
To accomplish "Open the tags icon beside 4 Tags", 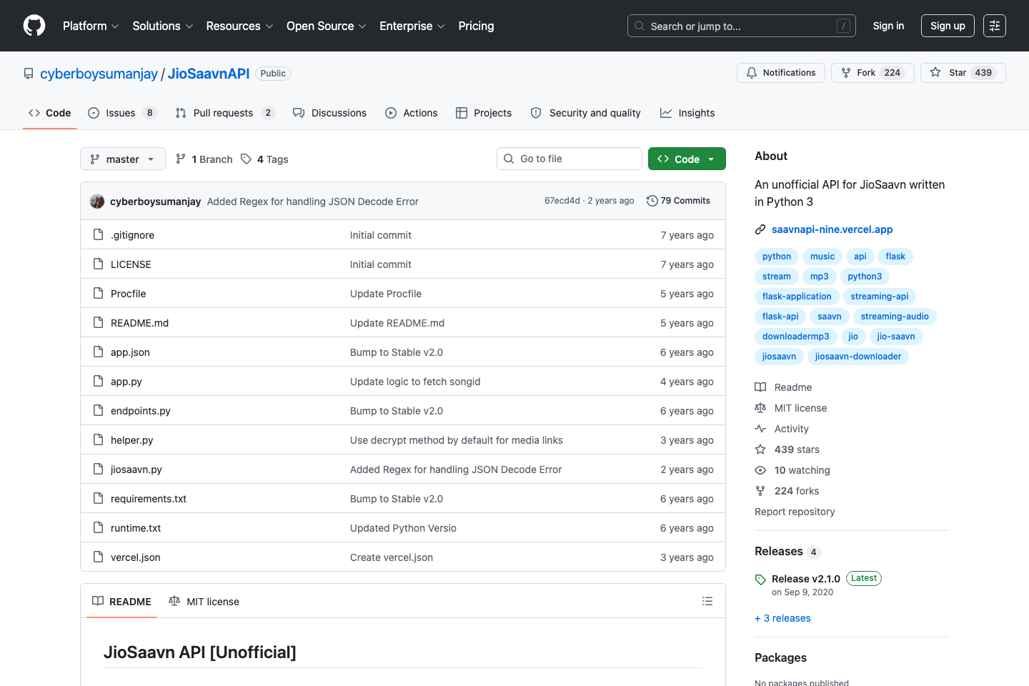I will pyautogui.click(x=246, y=159).
